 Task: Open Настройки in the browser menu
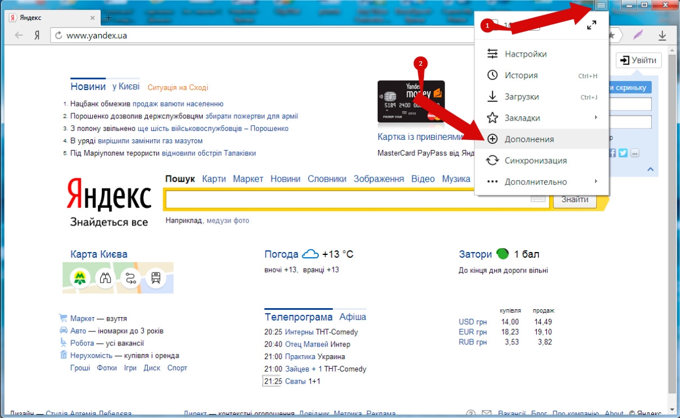[542, 54]
